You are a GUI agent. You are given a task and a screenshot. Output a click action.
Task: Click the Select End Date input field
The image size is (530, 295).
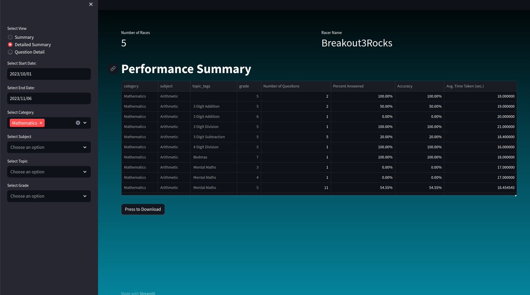click(49, 98)
